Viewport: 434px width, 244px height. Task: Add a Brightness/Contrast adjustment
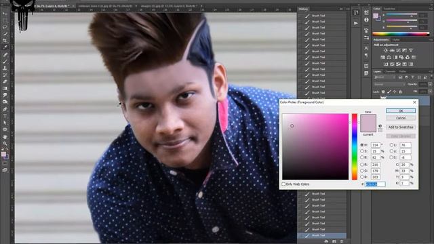tap(386, 50)
